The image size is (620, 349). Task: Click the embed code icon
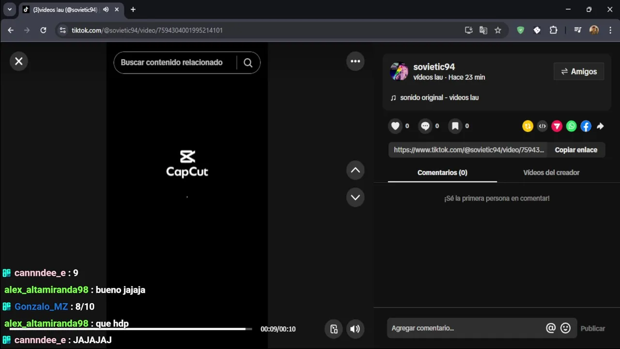pyautogui.click(x=542, y=126)
